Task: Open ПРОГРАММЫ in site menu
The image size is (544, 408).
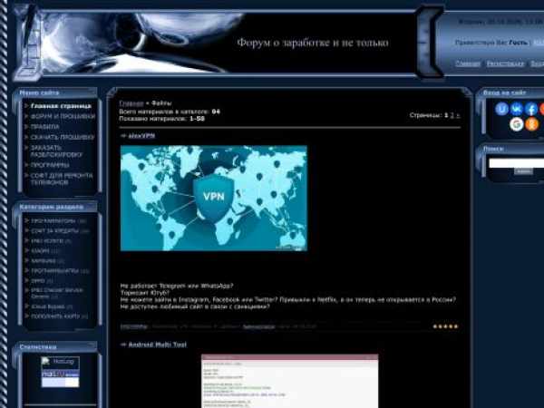Action: pyautogui.click(x=50, y=165)
